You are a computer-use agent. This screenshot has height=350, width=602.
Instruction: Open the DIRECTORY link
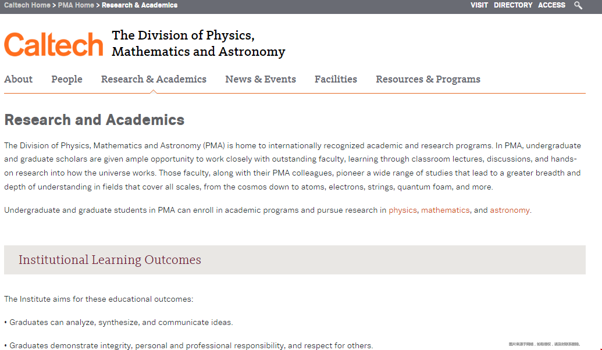(513, 5)
